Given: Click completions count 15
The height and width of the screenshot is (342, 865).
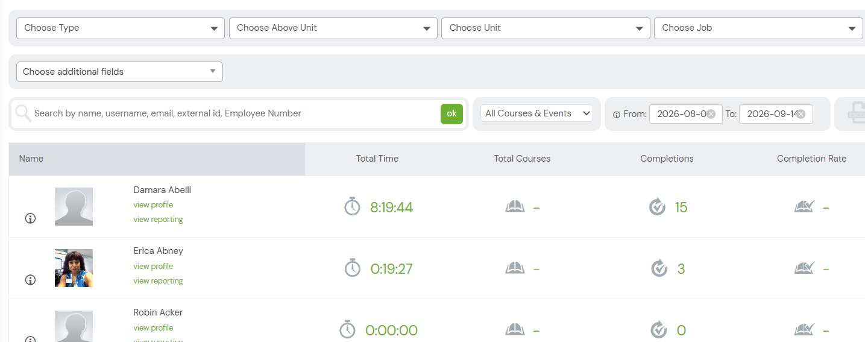Looking at the screenshot, I should (x=681, y=207).
